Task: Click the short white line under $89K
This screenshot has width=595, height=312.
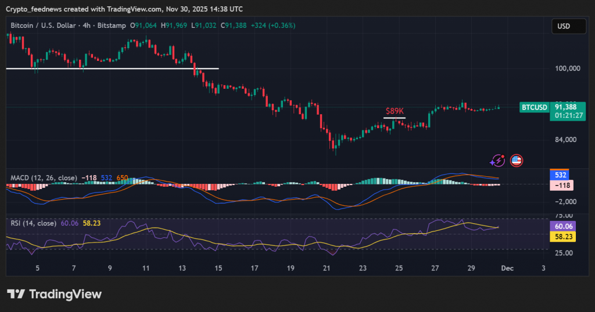Action: point(395,118)
